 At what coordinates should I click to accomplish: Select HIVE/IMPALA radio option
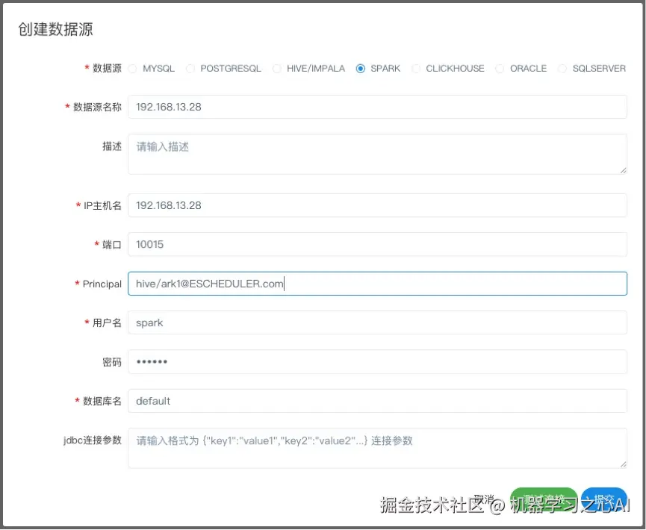(277, 69)
